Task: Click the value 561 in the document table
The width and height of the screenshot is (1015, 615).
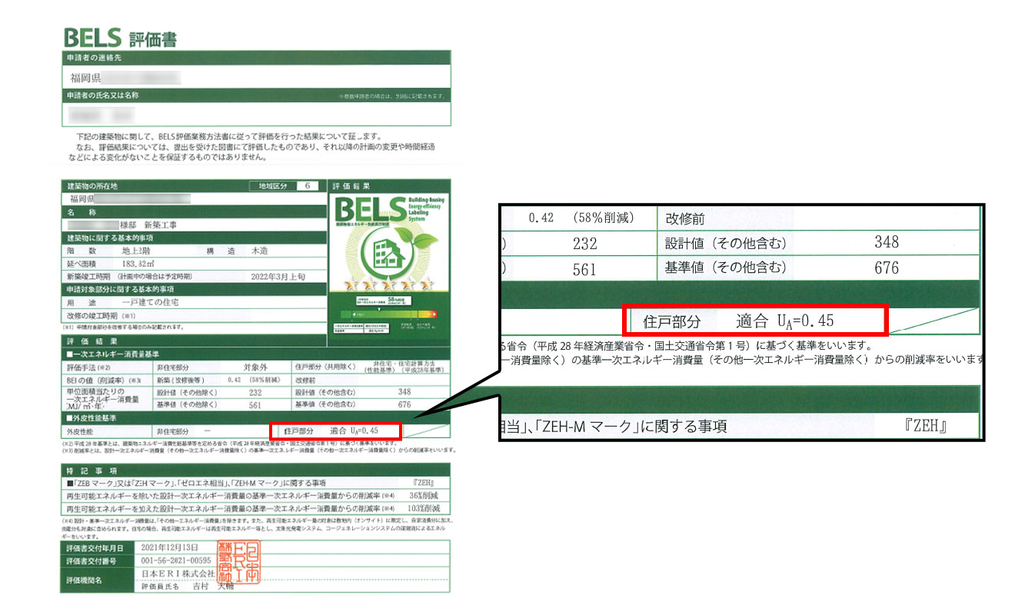Action: coord(255,405)
